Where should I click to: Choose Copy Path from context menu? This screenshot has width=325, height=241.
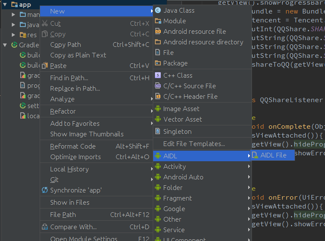(x=65, y=44)
